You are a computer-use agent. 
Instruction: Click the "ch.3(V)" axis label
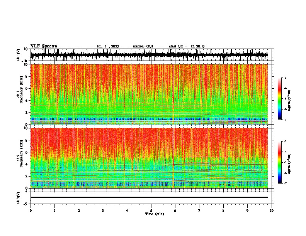[19, 198]
